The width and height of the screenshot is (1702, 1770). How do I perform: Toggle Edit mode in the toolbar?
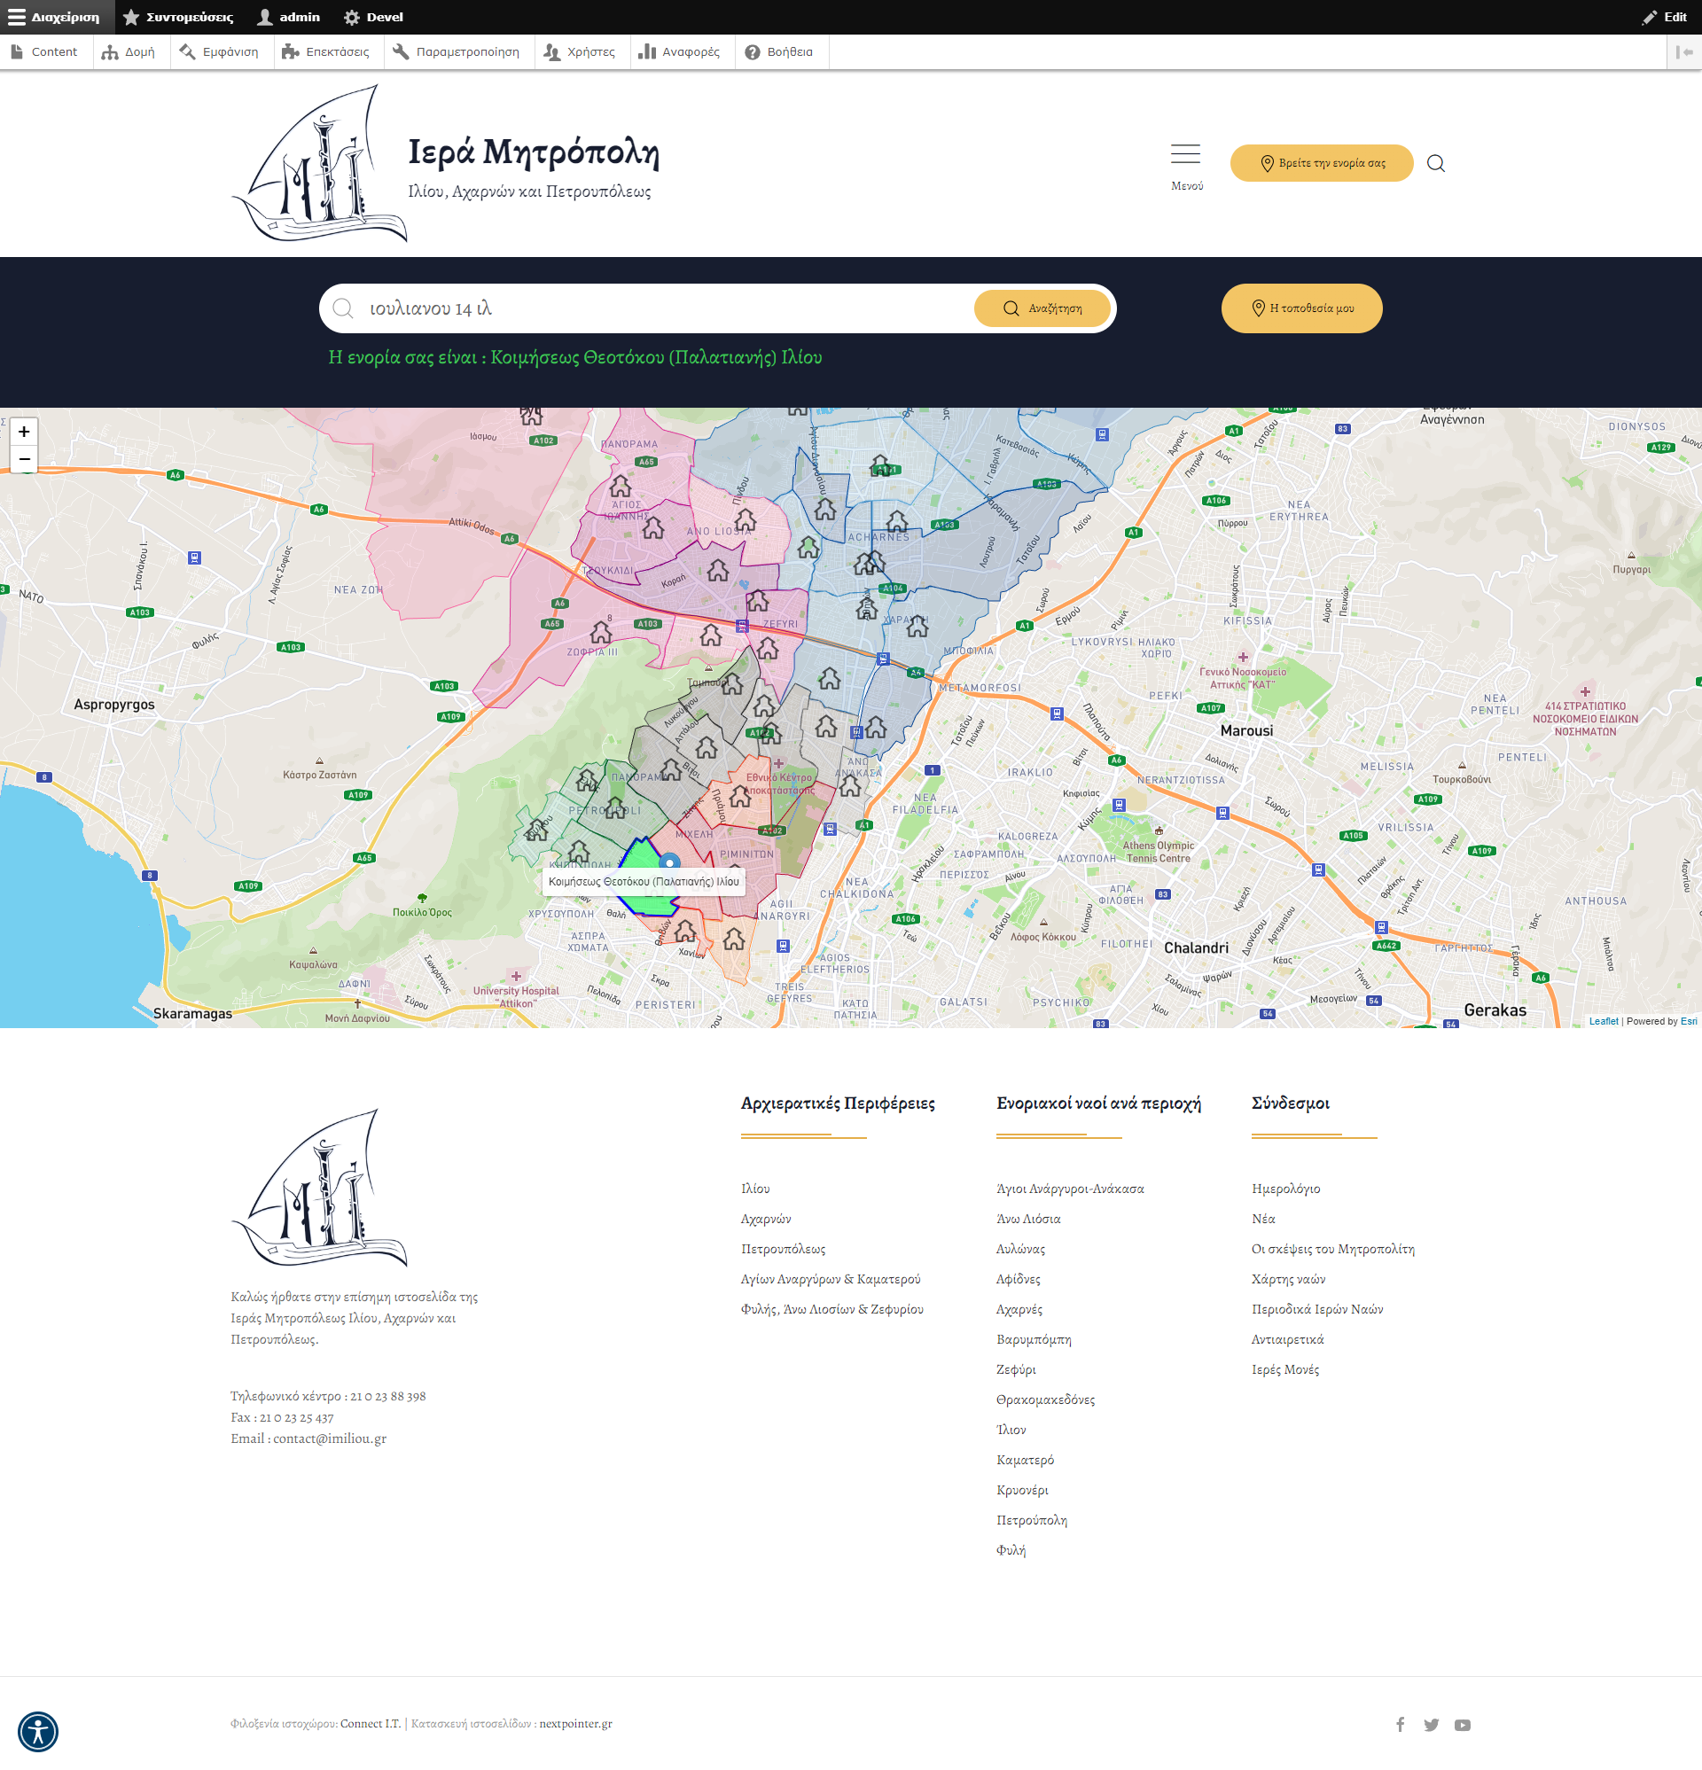tap(1664, 17)
